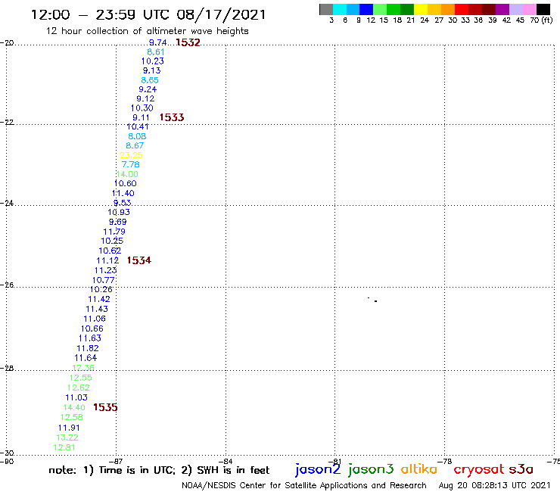Click pass number 1535
This screenshot has height=492, width=560.
point(105,407)
